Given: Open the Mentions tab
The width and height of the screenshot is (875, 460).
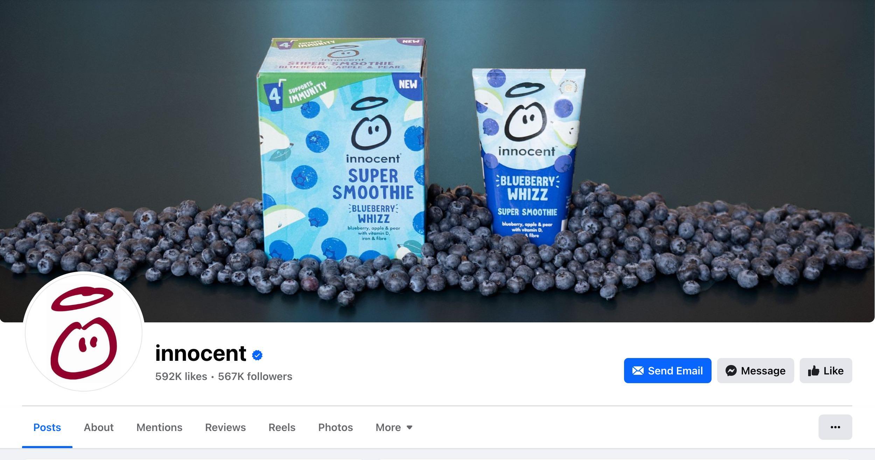Looking at the screenshot, I should point(159,428).
